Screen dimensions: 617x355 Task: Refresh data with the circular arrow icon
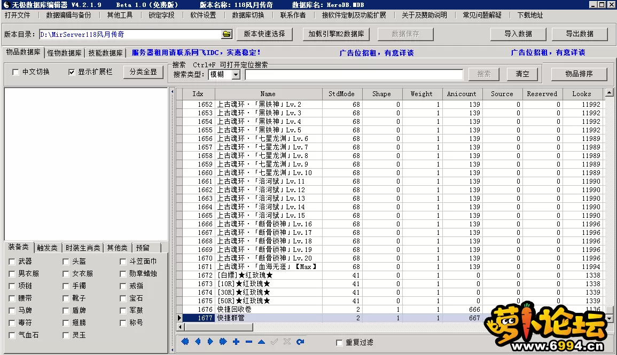pyautogui.click(x=300, y=342)
